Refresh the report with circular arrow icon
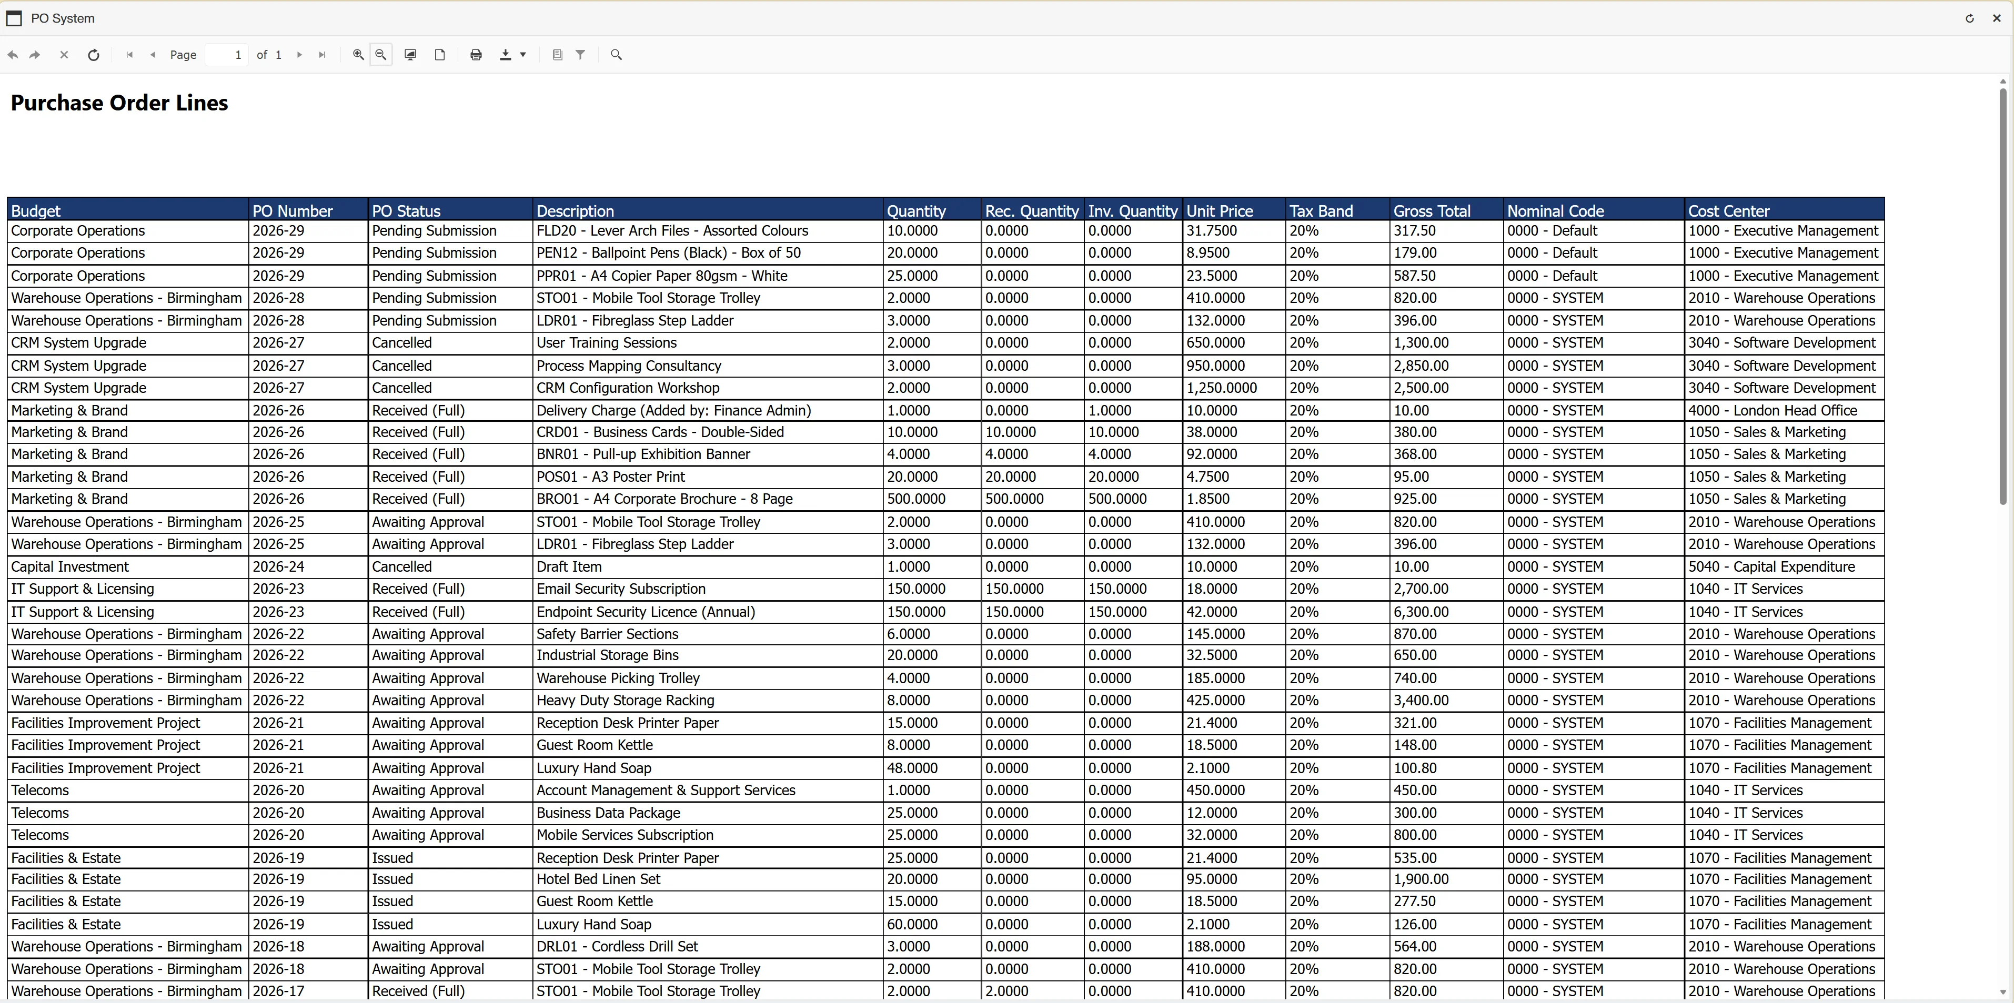The image size is (2014, 1003). click(93, 55)
